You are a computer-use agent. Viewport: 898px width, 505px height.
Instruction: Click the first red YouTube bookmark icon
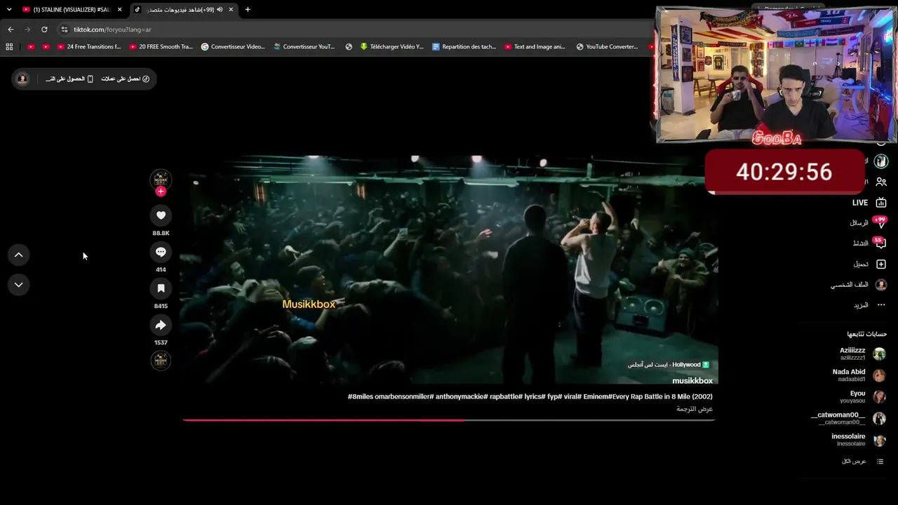tap(30, 47)
